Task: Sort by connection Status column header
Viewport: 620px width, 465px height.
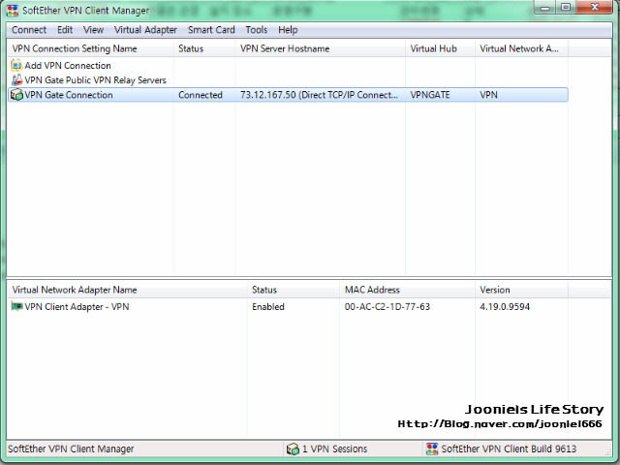Action: point(204,48)
